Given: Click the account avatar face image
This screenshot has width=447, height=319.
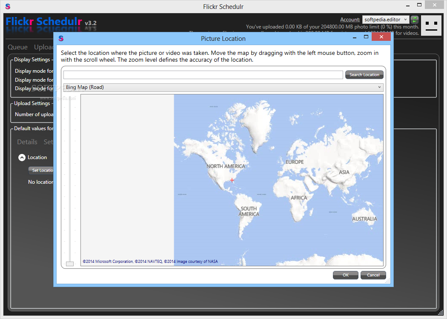Looking at the screenshot, I should click(431, 26).
